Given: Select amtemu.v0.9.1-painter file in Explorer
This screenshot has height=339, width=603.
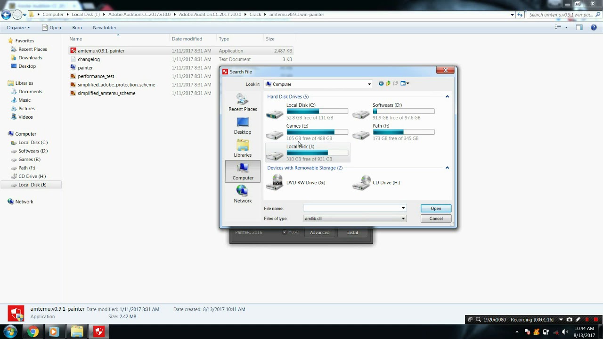Looking at the screenshot, I should pos(101,51).
